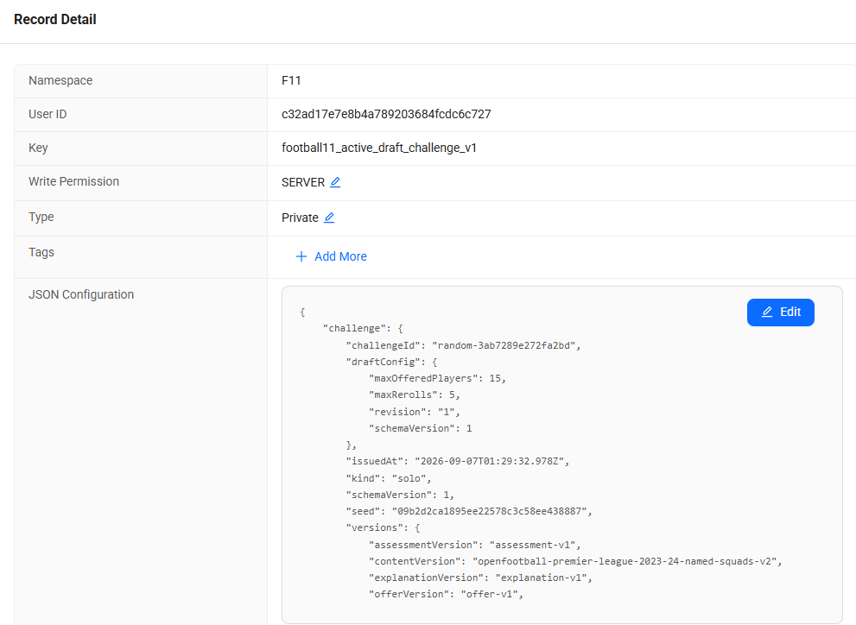
Task: Click the issuedAt timestamp line
Action: coord(458,461)
